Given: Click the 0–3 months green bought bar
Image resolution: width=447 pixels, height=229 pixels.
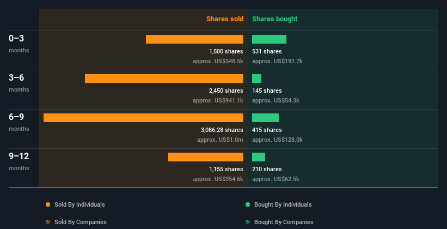Looking at the screenshot, I should pos(269,39).
